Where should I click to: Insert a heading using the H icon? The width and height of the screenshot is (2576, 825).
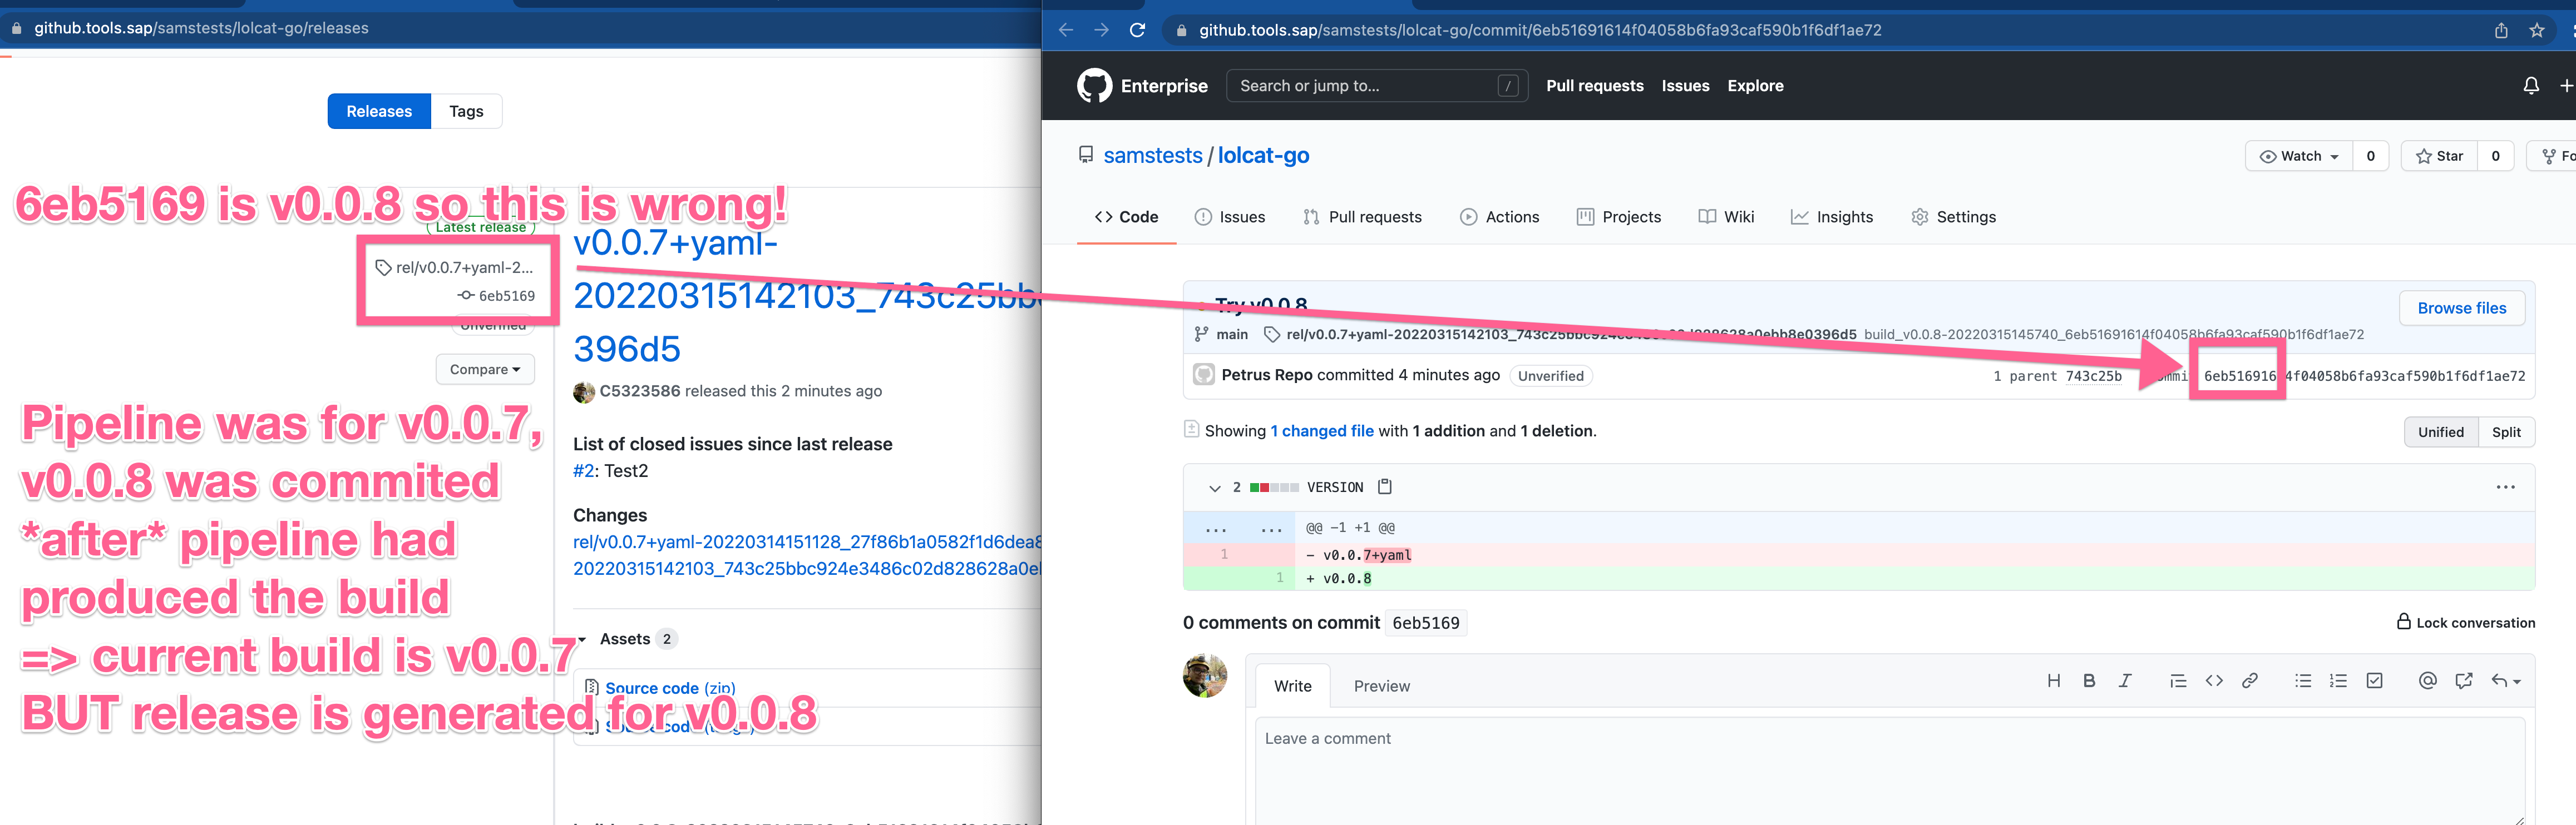tap(2055, 680)
